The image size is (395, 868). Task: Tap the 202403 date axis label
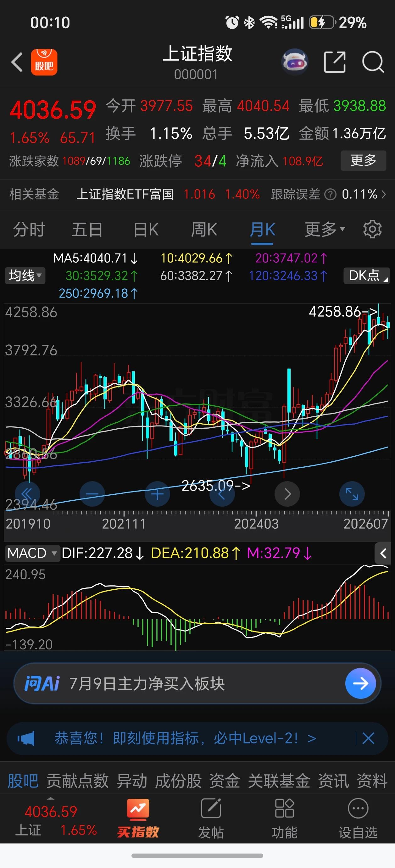[256, 524]
